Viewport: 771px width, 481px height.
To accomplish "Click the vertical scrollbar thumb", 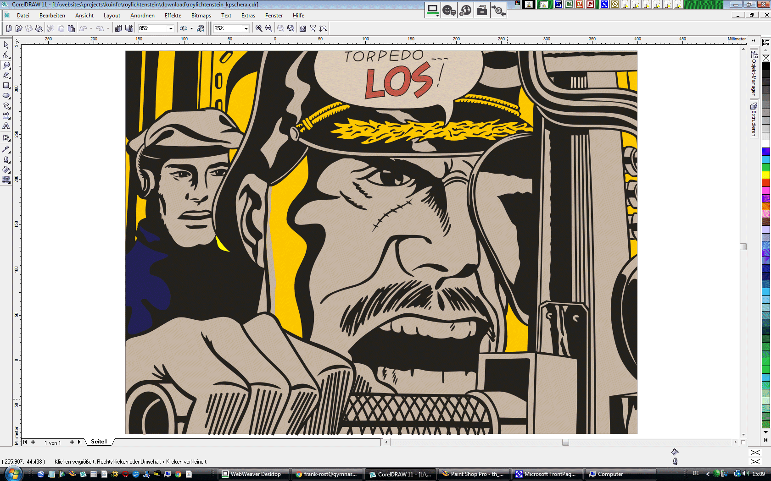I will pyautogui.click(x=743, y=246).
